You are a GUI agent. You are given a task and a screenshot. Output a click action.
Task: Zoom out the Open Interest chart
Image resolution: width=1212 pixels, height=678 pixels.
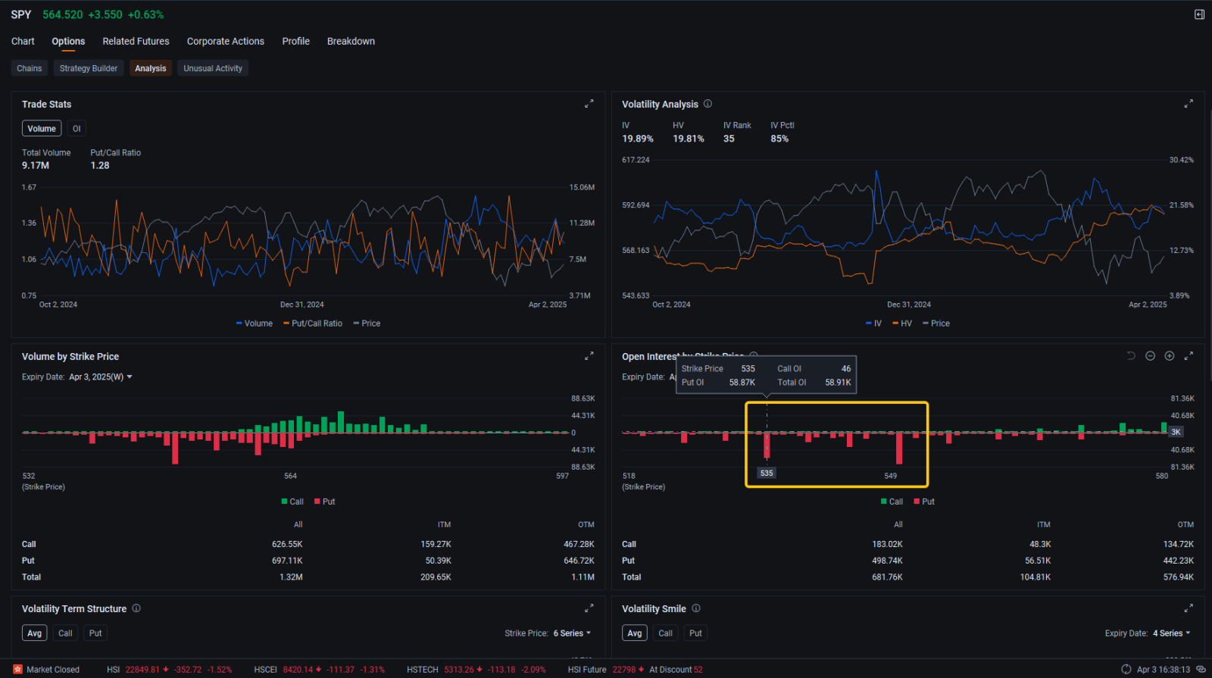point(1150,356)
